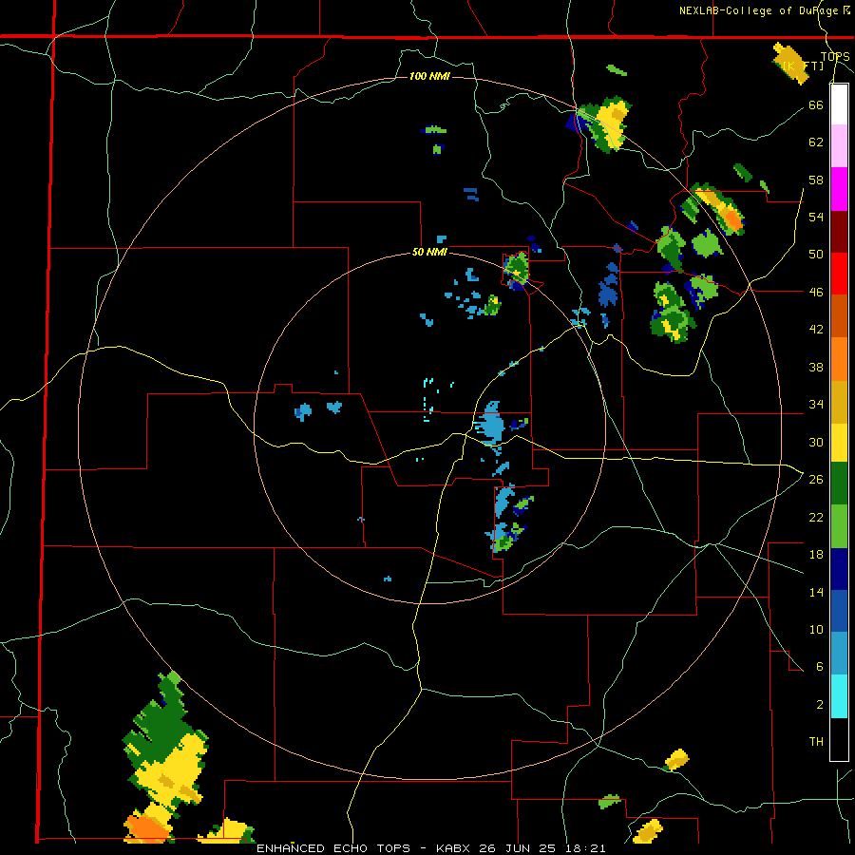Viewport: 855px width, 855px height.
Task: Click the 14 legend value
Action: 816,592
